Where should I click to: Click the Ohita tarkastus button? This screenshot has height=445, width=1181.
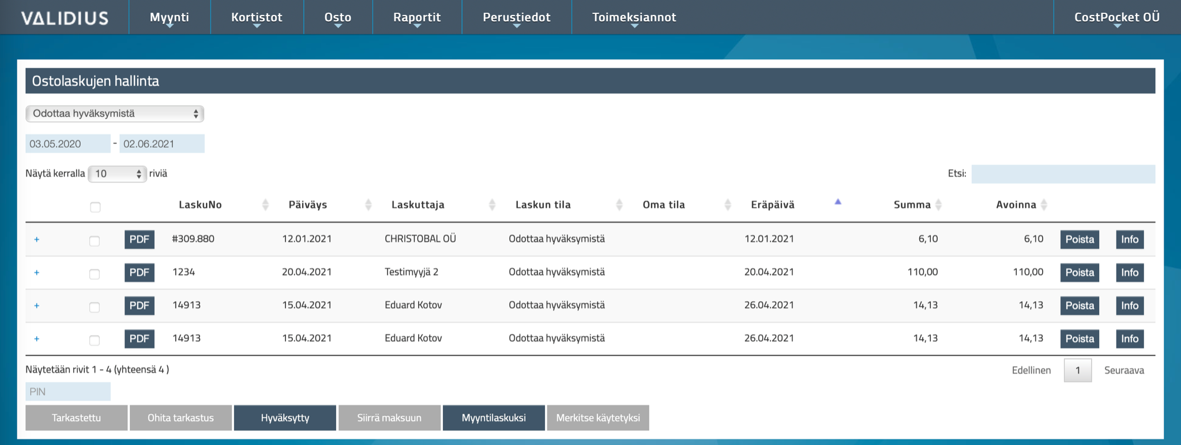[x=180, y=418]
